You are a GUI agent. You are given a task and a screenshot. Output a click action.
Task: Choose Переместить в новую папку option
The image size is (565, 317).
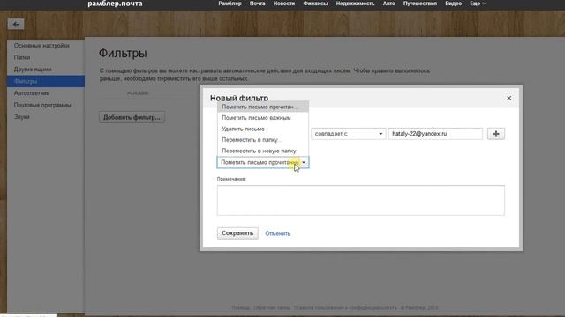(263, 151)
